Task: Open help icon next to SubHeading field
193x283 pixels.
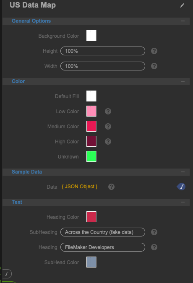Action: 154,232
